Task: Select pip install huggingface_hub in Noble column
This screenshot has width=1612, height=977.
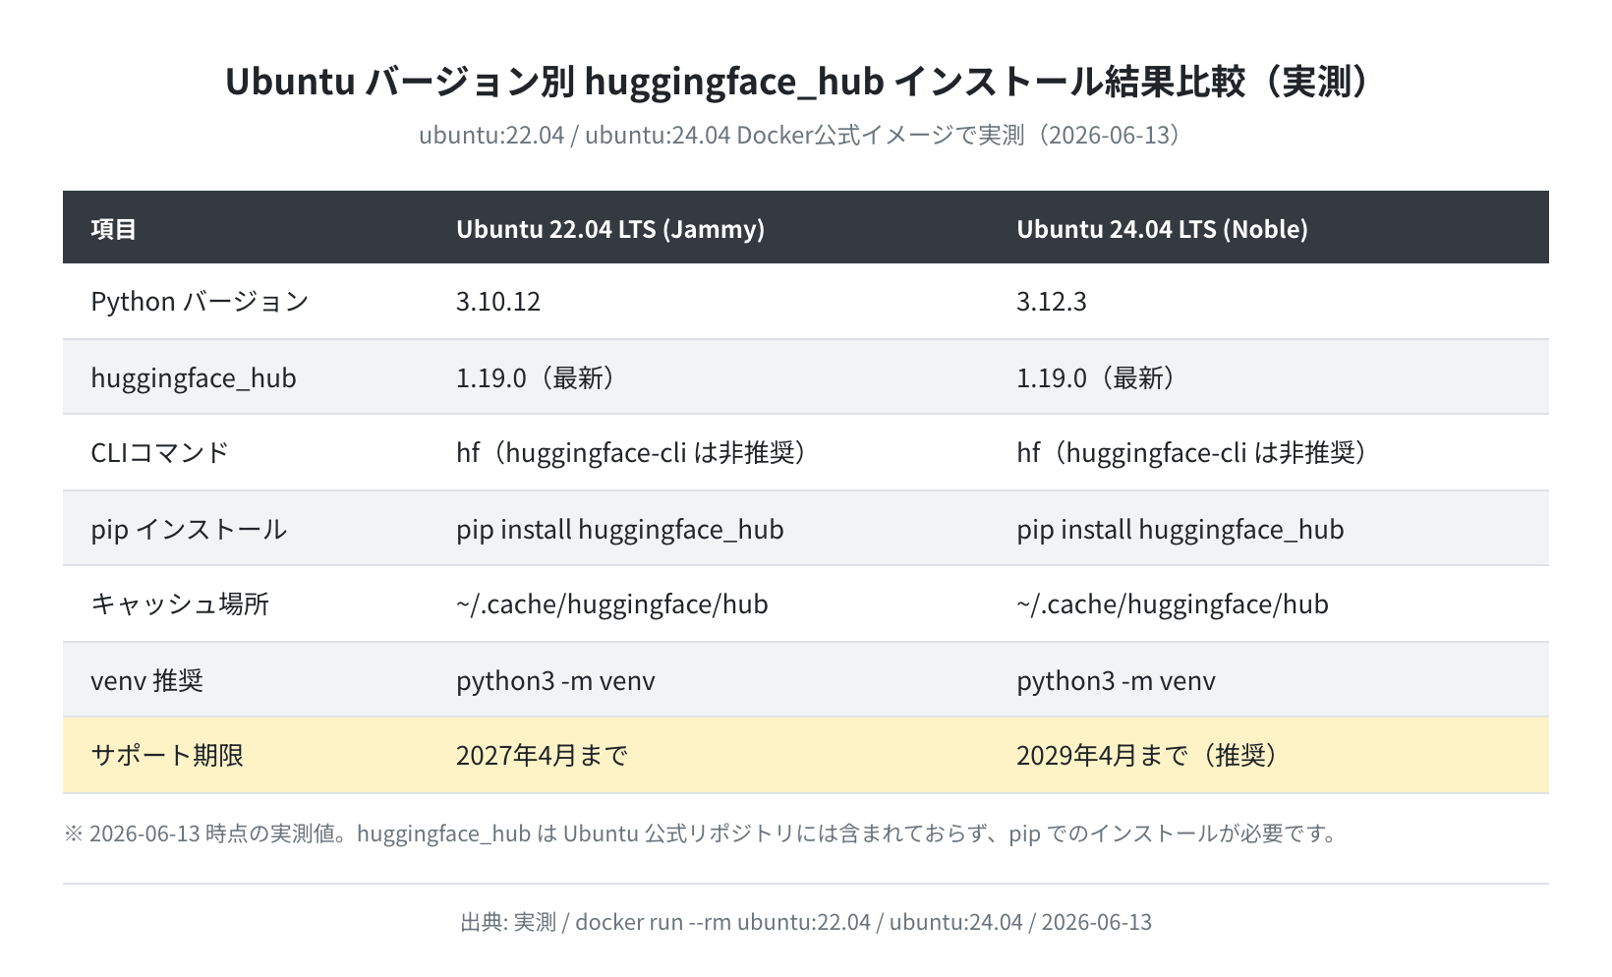Action: pyautogui.click(x=1180, y=529)
